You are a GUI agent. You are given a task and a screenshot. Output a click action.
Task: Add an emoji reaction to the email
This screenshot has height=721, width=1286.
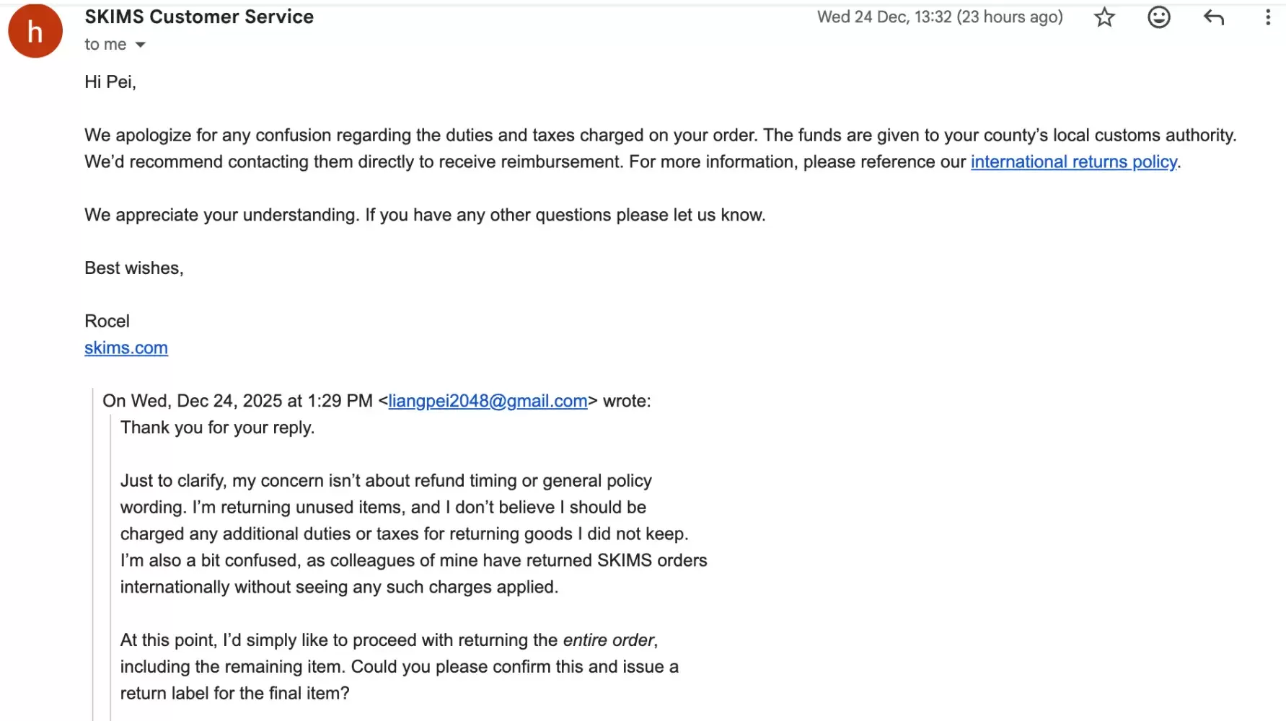pos(1158,17)
